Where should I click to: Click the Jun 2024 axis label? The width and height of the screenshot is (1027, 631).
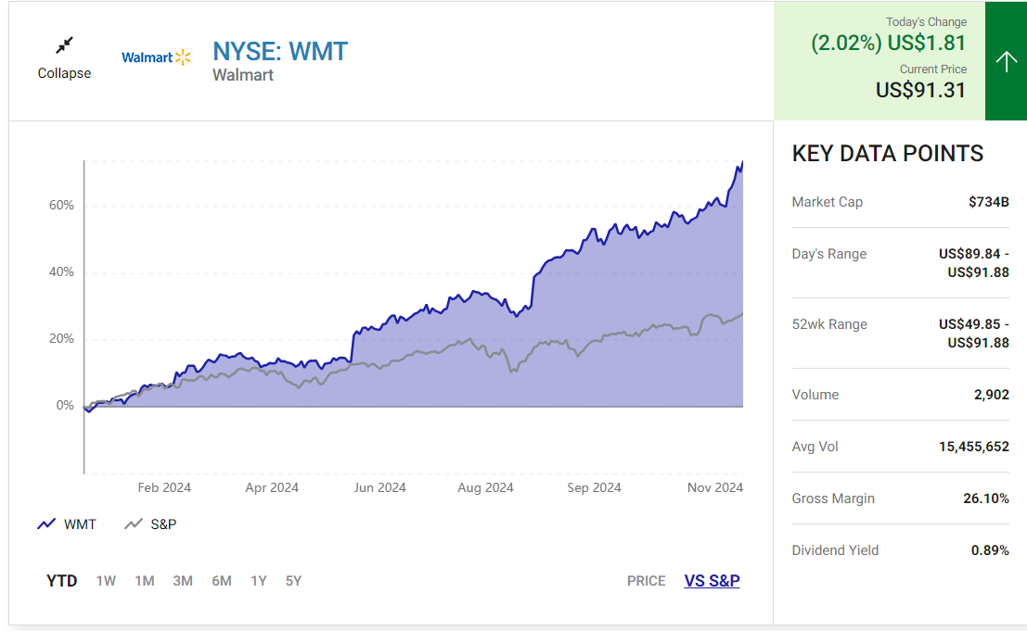point(379,487)
